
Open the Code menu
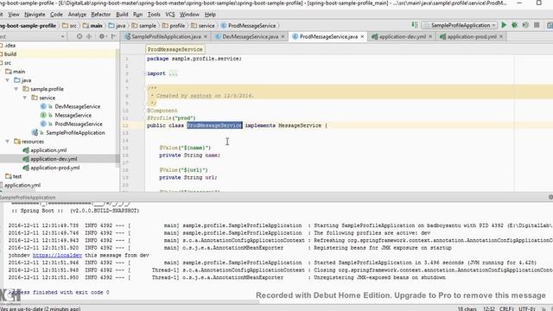tap(56, 15)
